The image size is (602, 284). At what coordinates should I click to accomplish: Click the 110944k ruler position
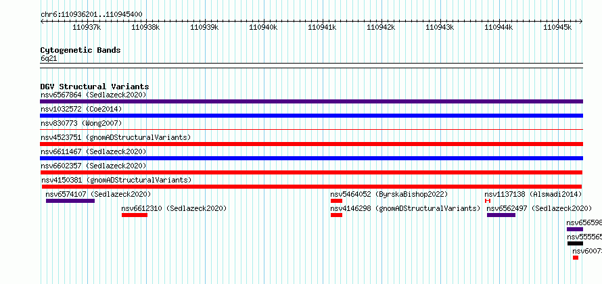[499, 27]
